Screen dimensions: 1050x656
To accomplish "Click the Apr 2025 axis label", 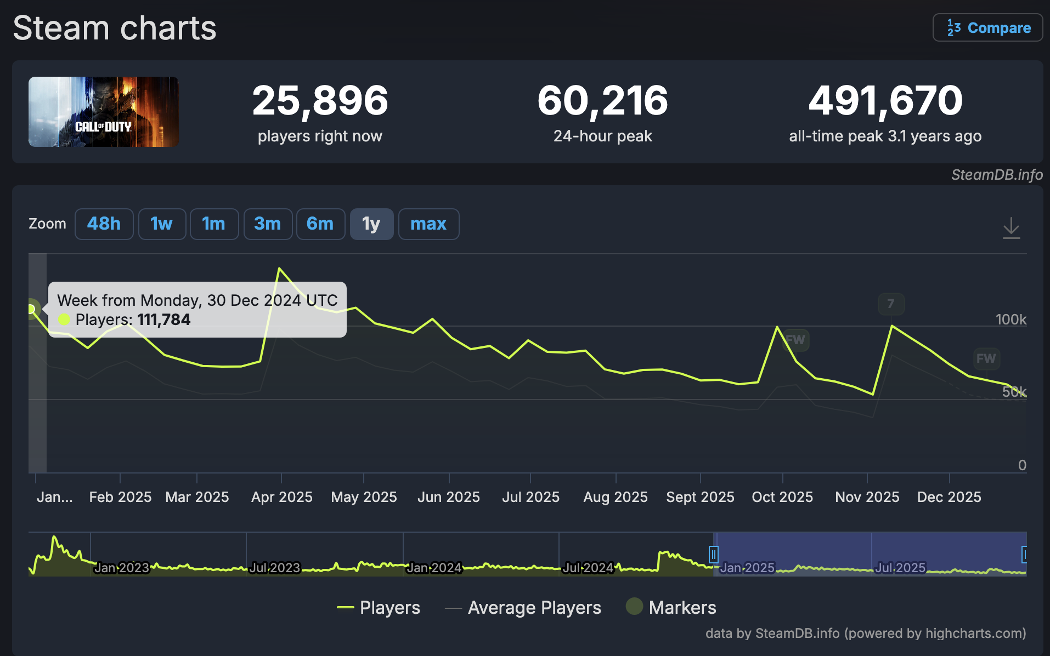I will [282, 497].
